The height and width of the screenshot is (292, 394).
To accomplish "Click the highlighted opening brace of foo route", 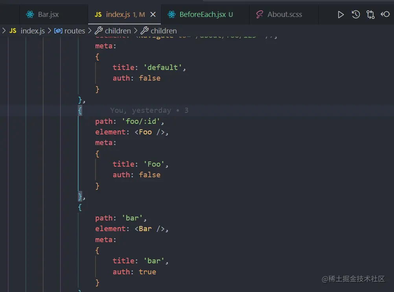I will click(80, 110).
